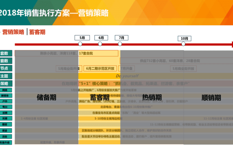Click the 6月 circle marker on the timeline
Image resolution: width=233 pixels, height=147 pixels.
100,44
